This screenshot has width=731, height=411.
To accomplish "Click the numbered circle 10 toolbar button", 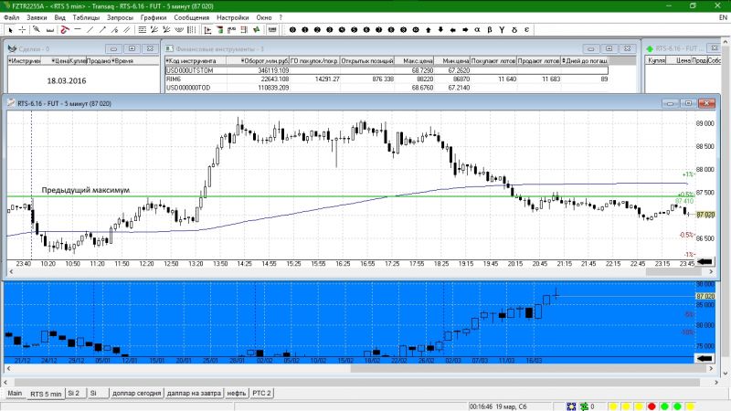I will click(416, 30).
